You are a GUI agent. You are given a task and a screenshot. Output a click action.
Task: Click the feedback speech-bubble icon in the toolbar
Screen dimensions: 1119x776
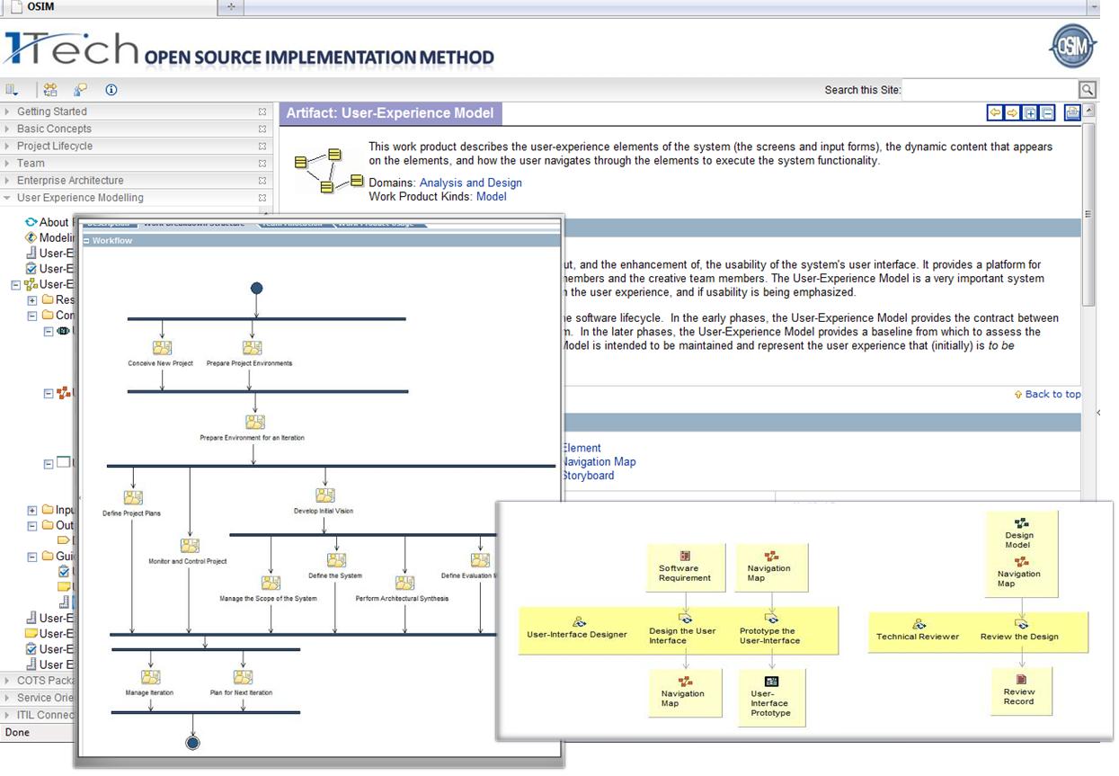tap(81, 90)
